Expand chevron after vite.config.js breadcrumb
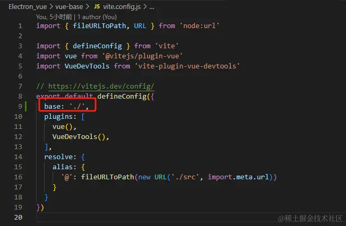Viewport: 346px width, 226px height. coord(145,6)
